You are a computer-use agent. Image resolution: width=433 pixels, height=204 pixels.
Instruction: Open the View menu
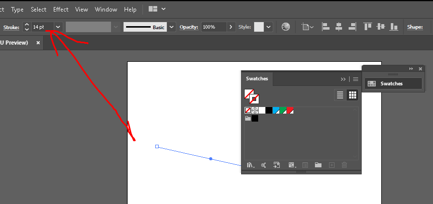(x=81, y=10)
